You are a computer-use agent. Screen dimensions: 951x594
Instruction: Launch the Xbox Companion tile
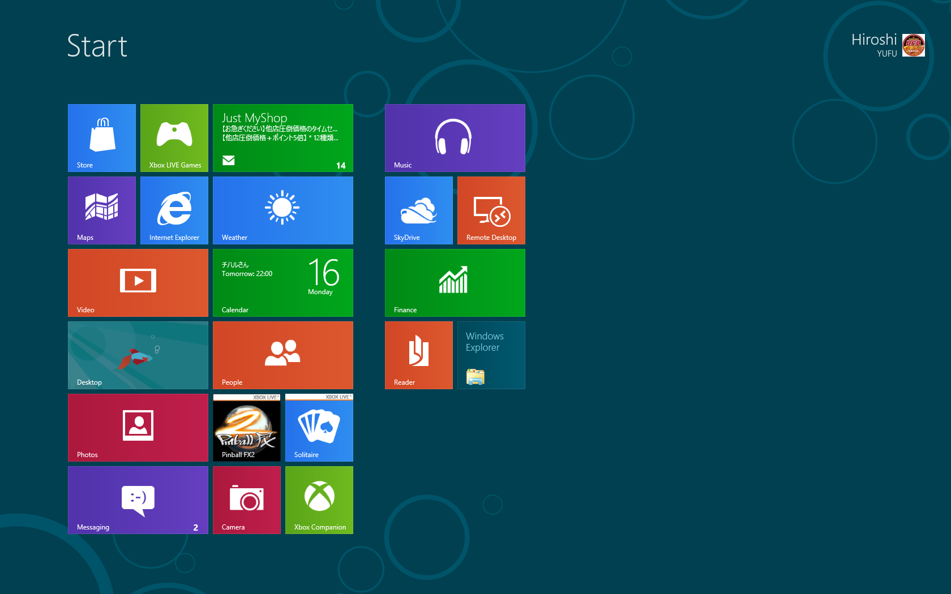click(319, 500)
